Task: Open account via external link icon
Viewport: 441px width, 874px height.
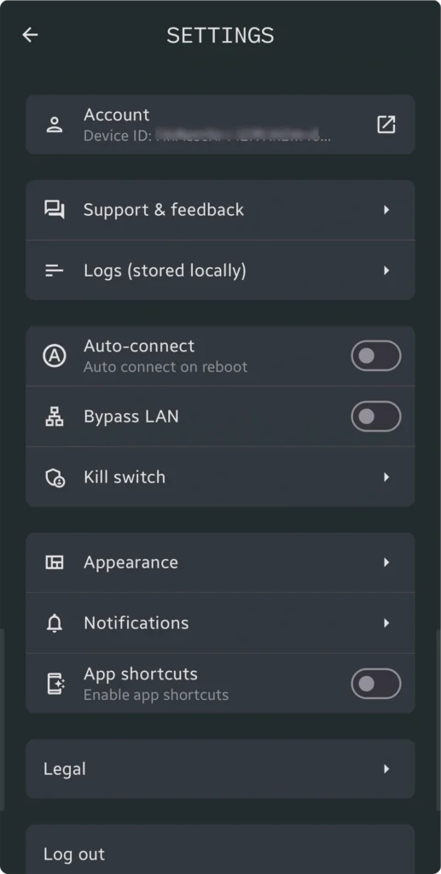Action: pyautogui.click(x=386, y=125)
